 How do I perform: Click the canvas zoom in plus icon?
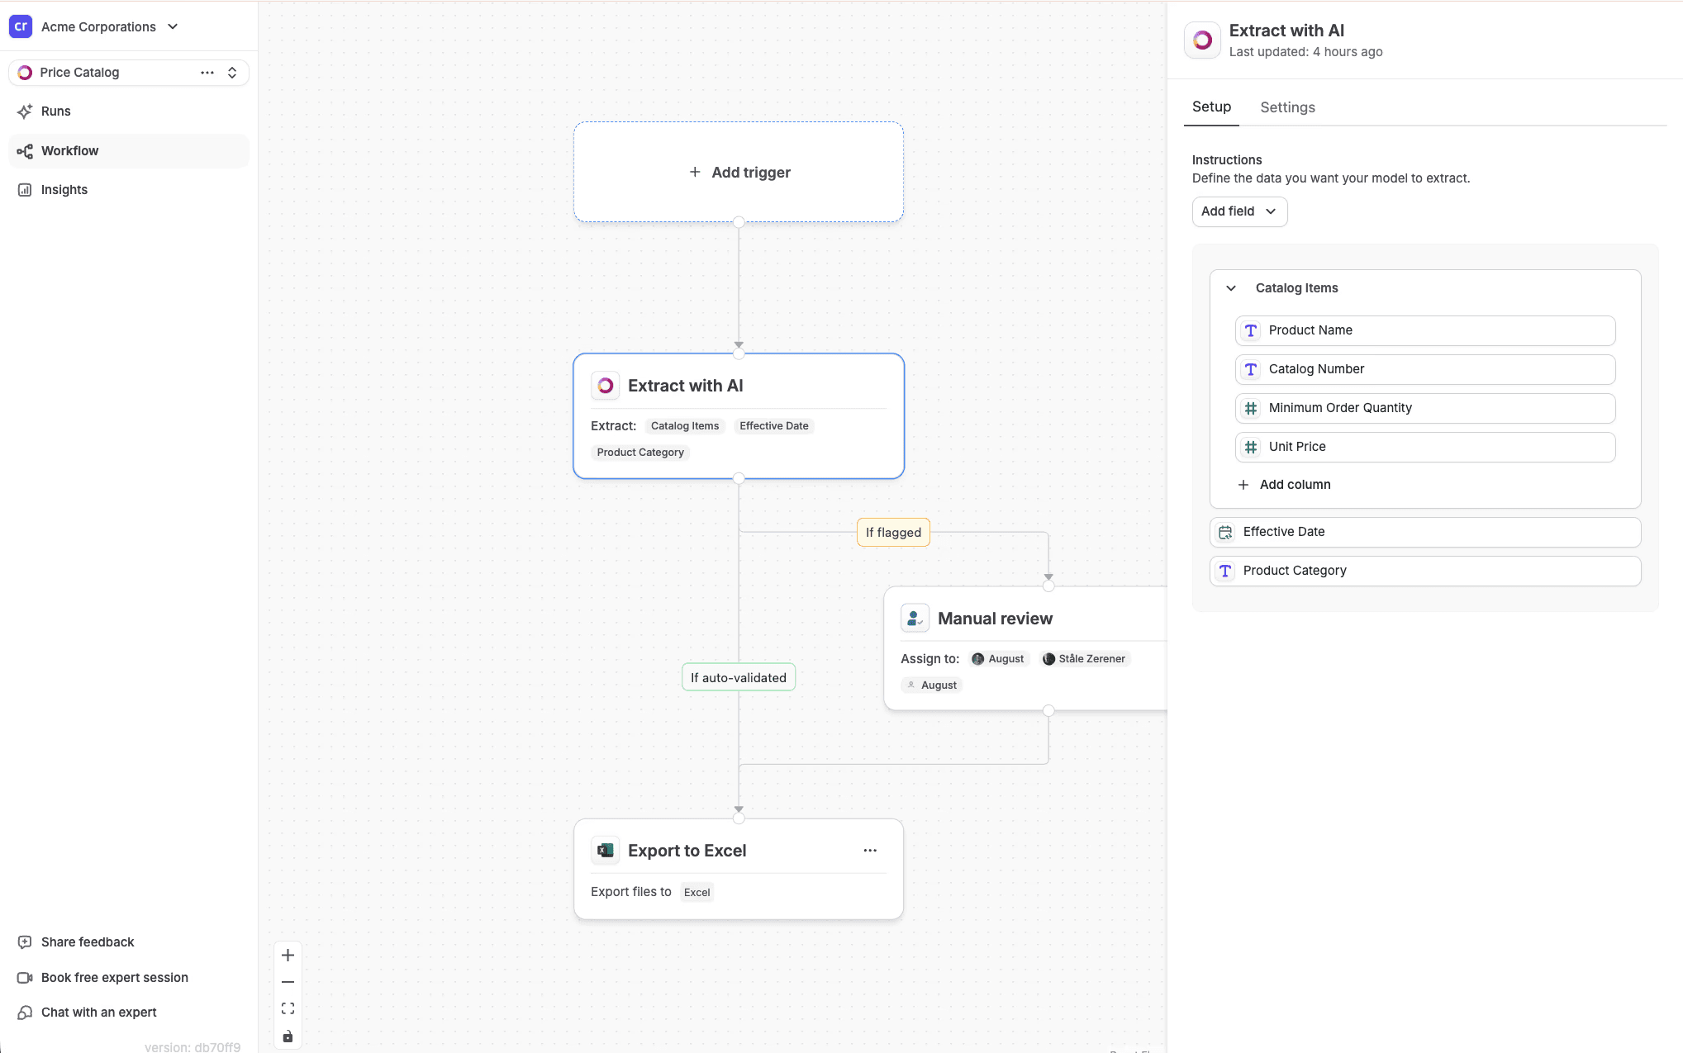coord(288,956)
